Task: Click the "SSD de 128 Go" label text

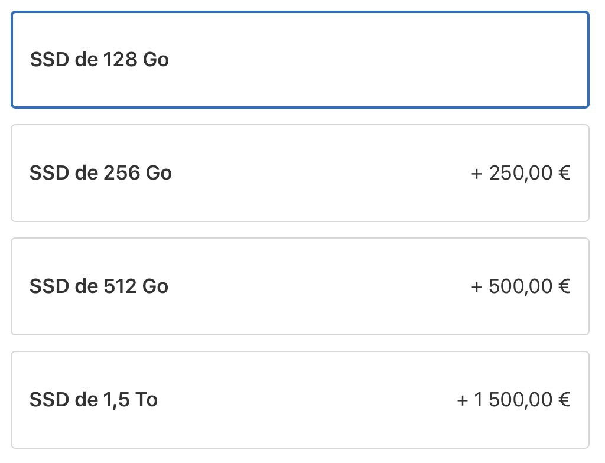Action: (99, 60)
